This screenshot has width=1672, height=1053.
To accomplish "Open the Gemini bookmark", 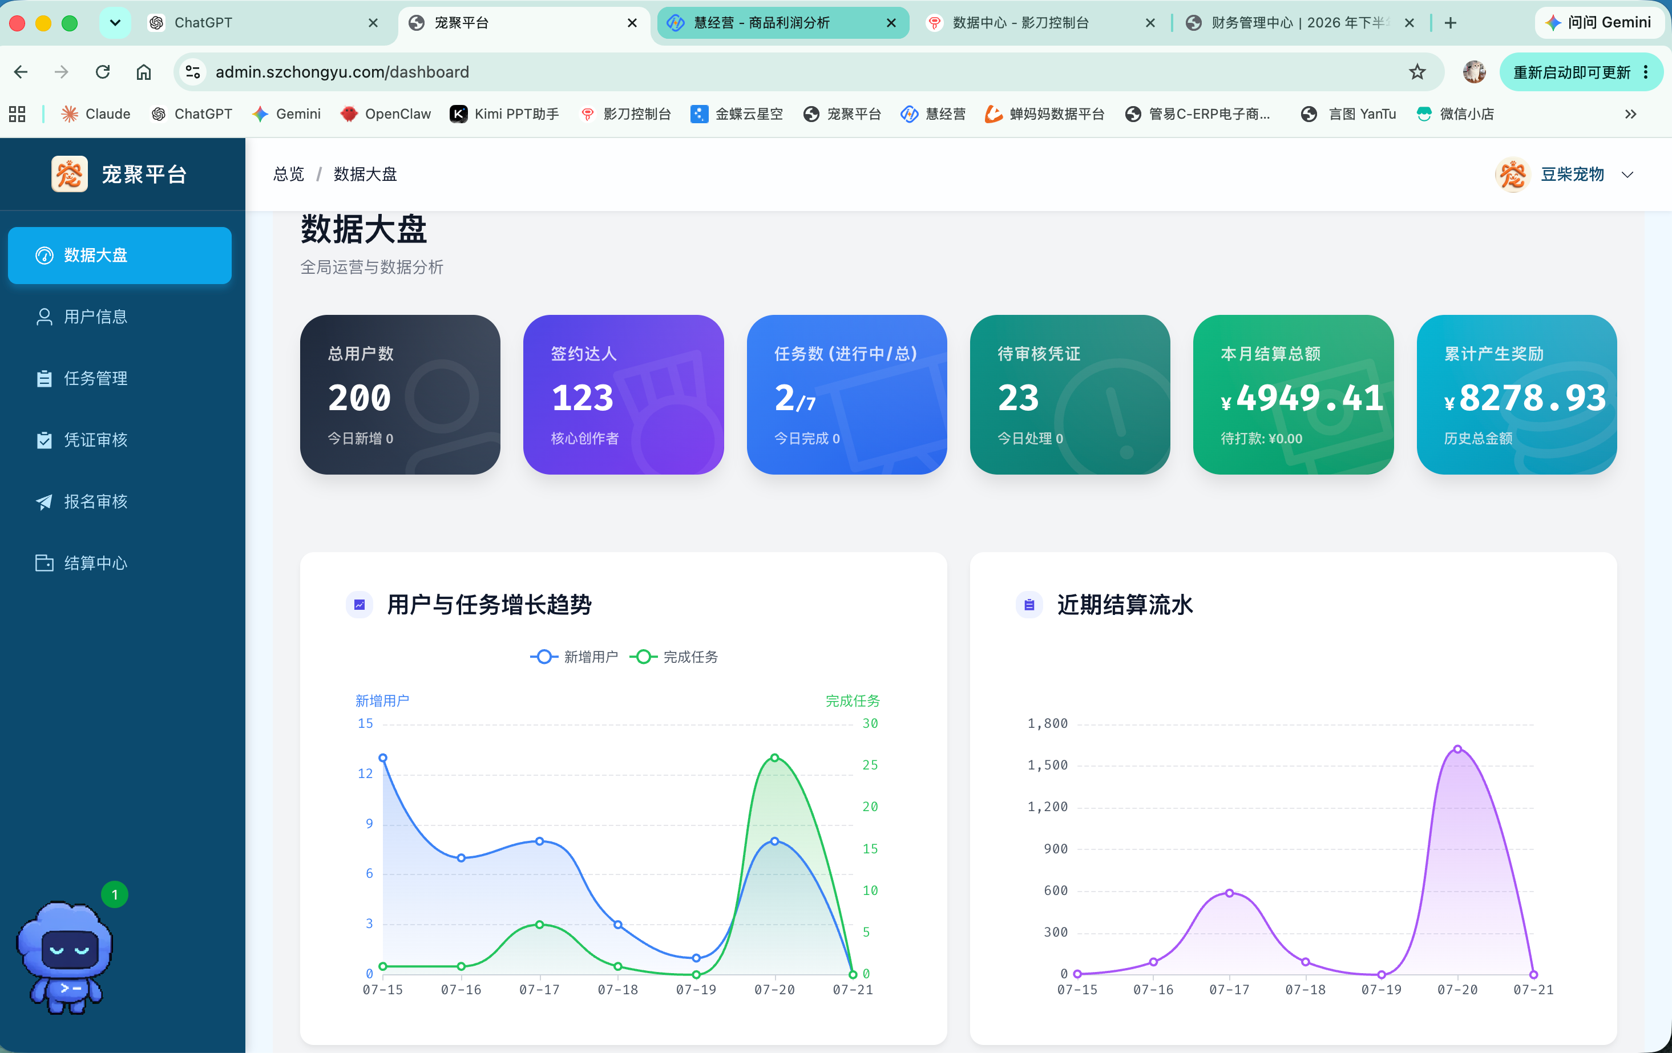I will coord(286,114).
